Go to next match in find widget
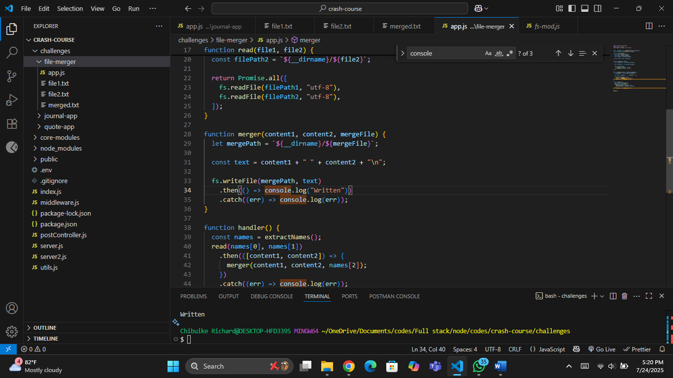The height and width of the screenshot is (378, 673). coord(570,53)
